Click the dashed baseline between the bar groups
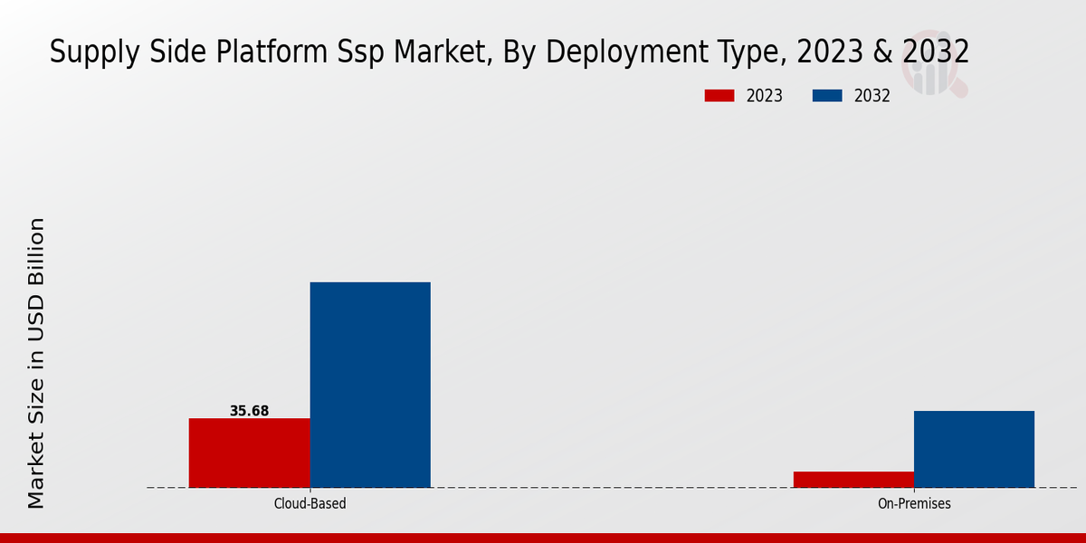1086x543 pixels. click(611, 488)
